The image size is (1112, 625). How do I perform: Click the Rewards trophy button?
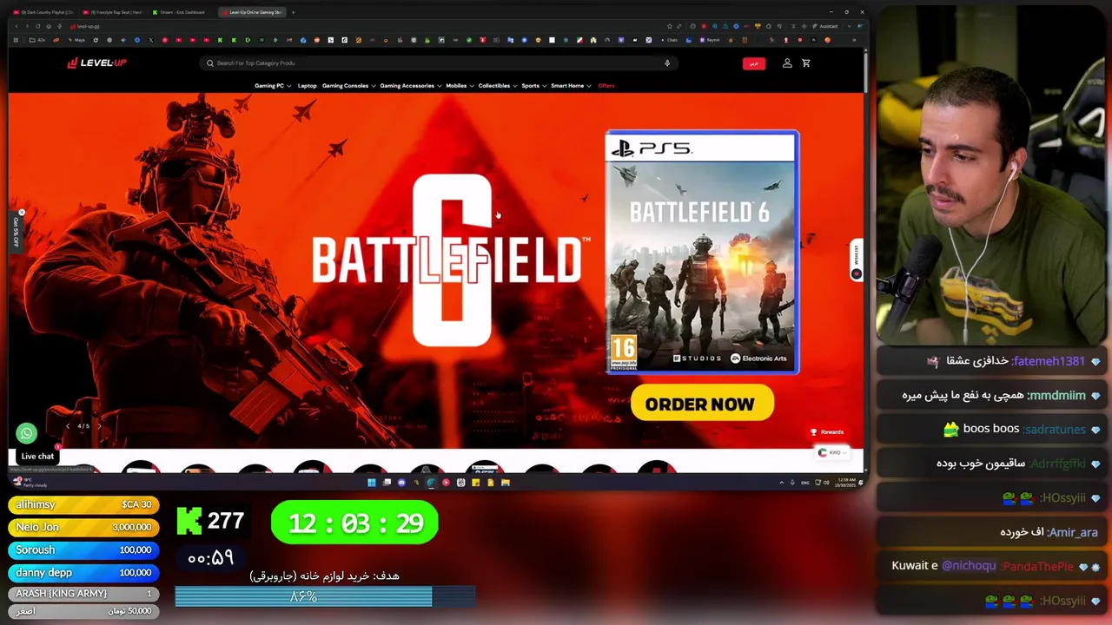(x=827, y=432)
